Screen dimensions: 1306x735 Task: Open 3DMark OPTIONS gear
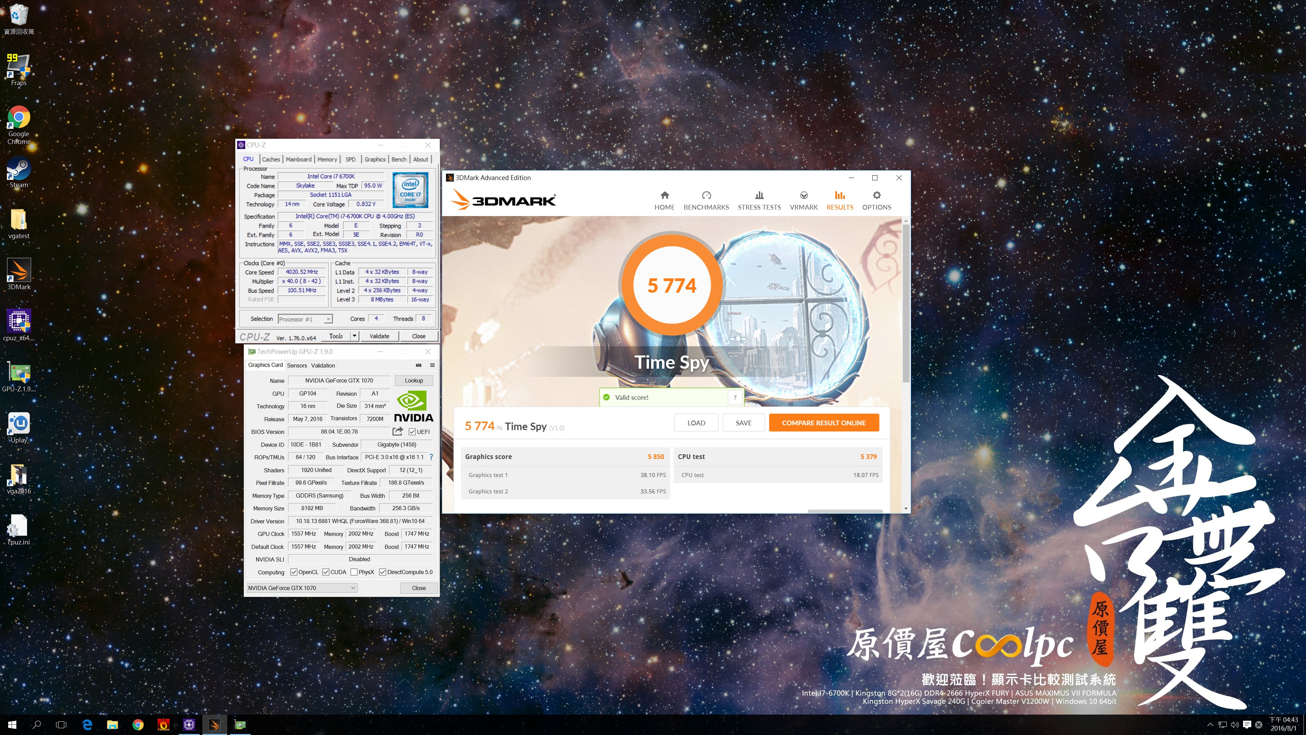point(876,201)
